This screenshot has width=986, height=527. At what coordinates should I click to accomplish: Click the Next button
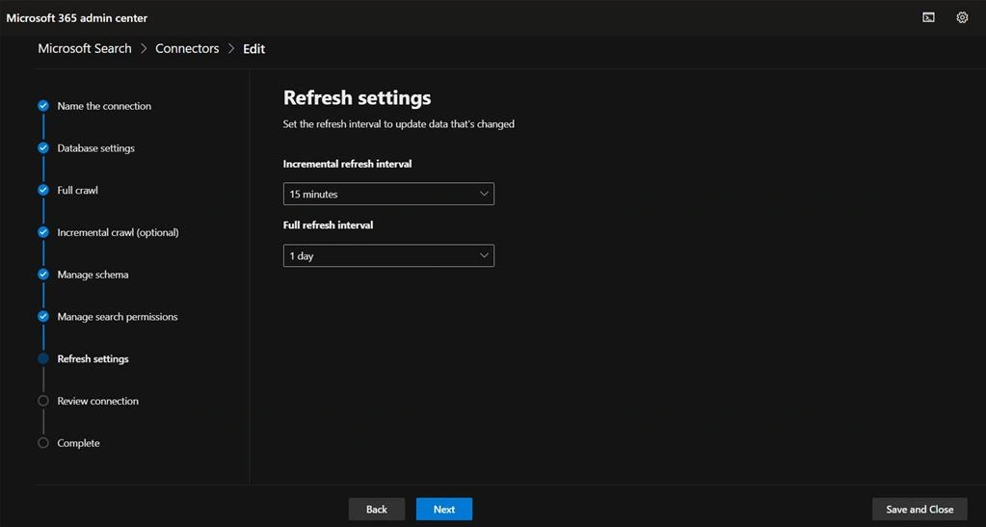444,510
